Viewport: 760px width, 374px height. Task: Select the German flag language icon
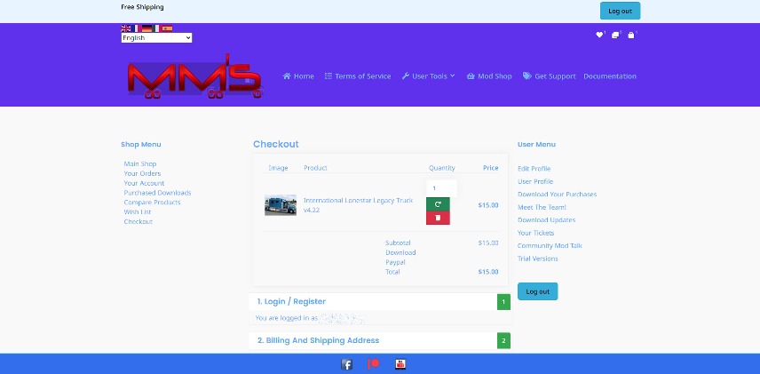click(146, 28)
